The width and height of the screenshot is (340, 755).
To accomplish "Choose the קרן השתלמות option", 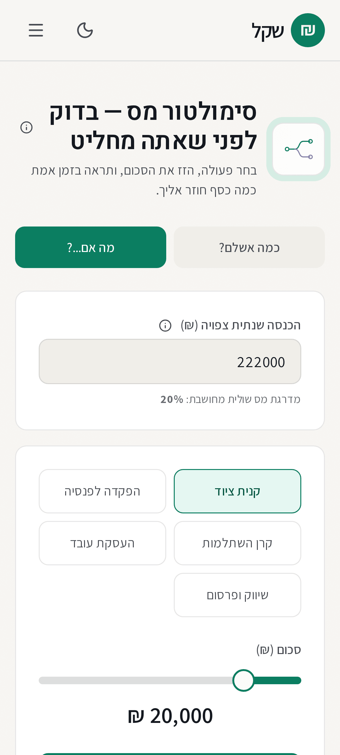I will pos(237,543).
